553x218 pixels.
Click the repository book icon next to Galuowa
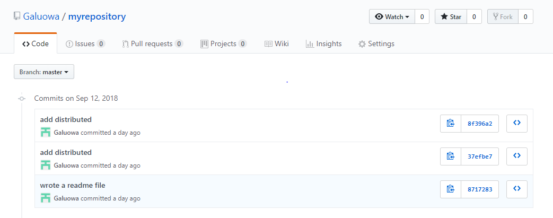(17, 16)
